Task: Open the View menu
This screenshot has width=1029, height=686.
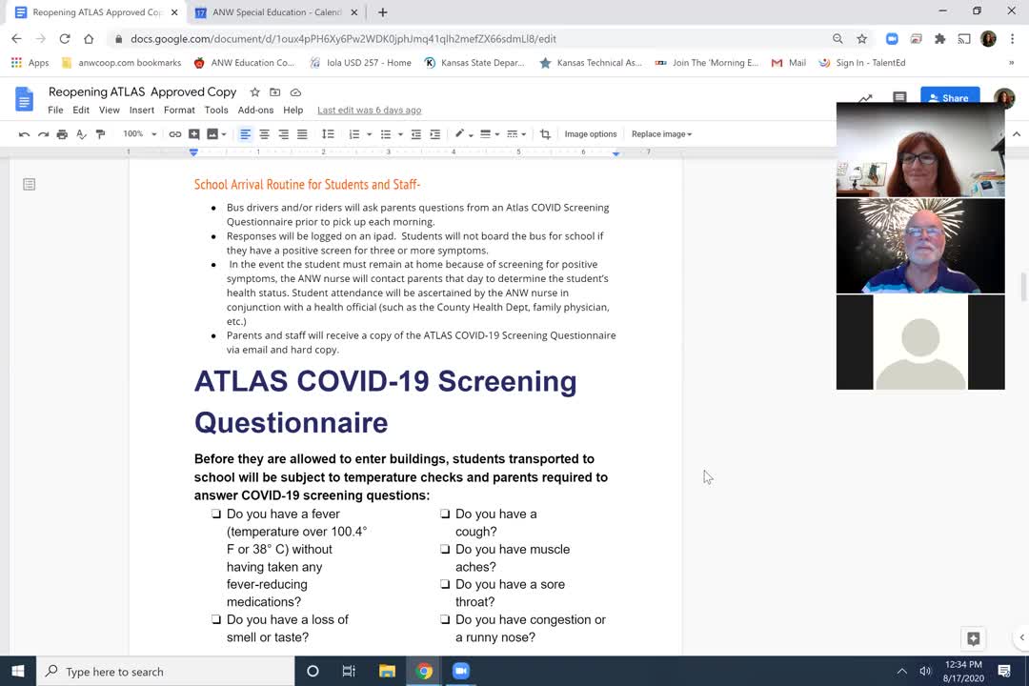Action: (109, 110)
